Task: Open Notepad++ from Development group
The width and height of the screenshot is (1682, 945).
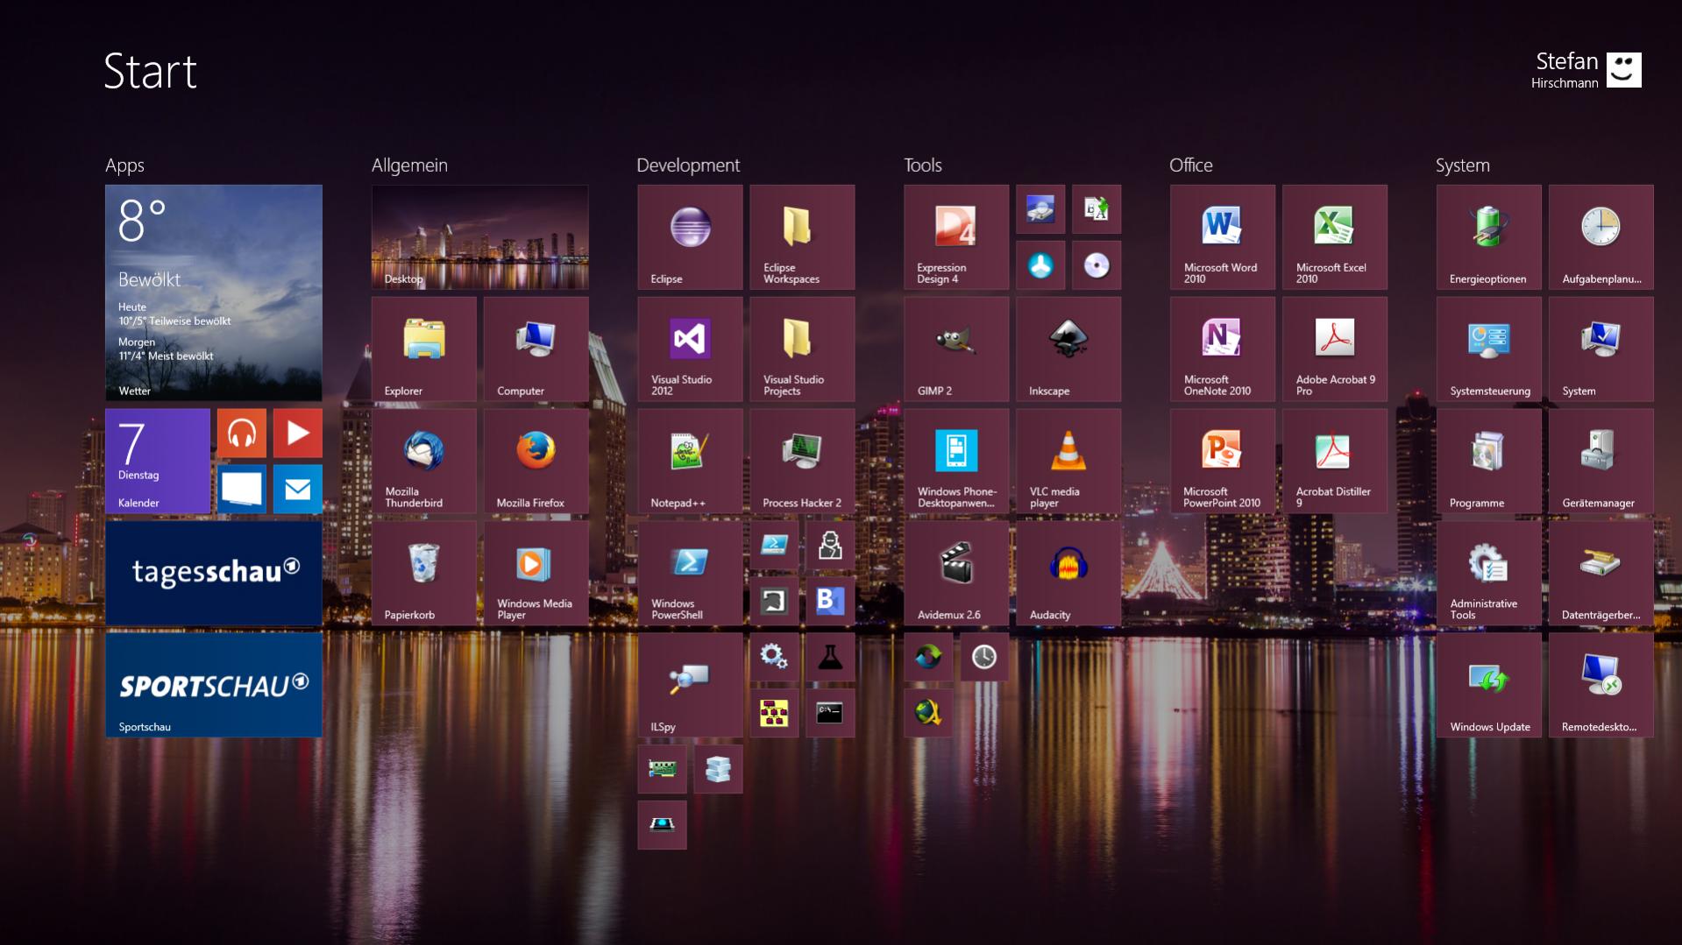Action: pyautogui.click(x=690, y=461)
